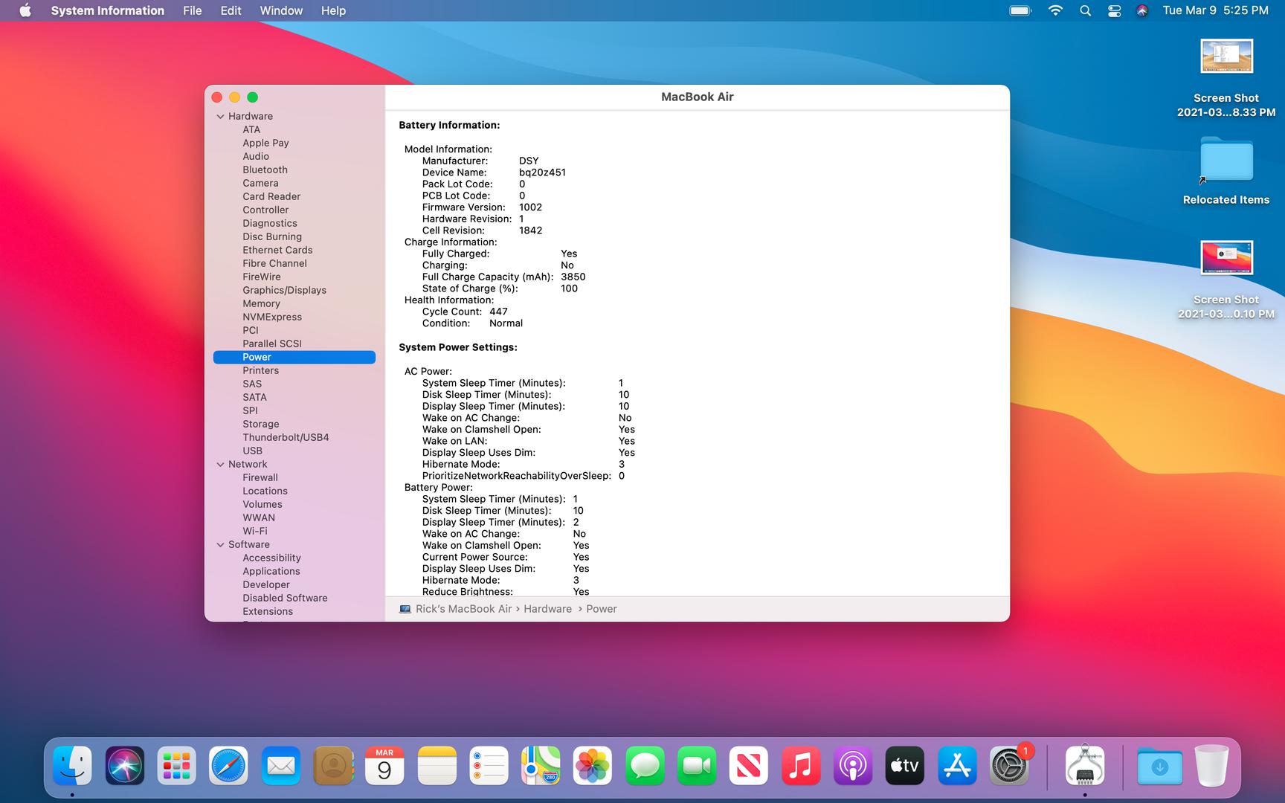Open Trash in the Dock
This screenshot has width=1285, height=803.
(1211, 766)
